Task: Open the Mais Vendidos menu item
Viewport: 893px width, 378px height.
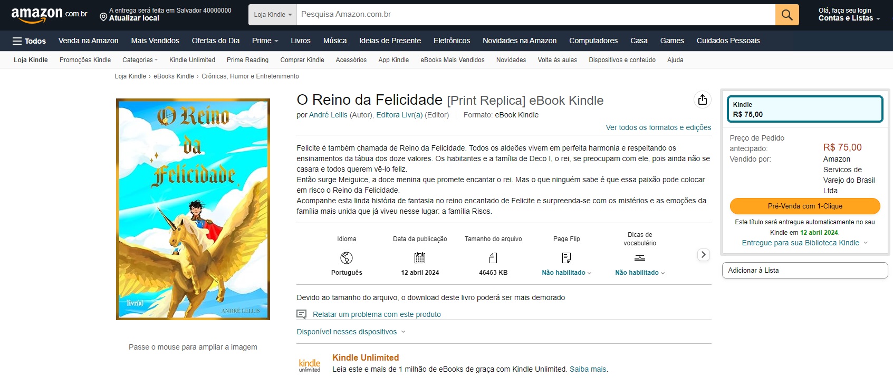Action: pos(155,41)
